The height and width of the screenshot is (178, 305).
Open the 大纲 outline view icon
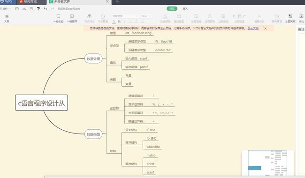(x=7, y=18)
